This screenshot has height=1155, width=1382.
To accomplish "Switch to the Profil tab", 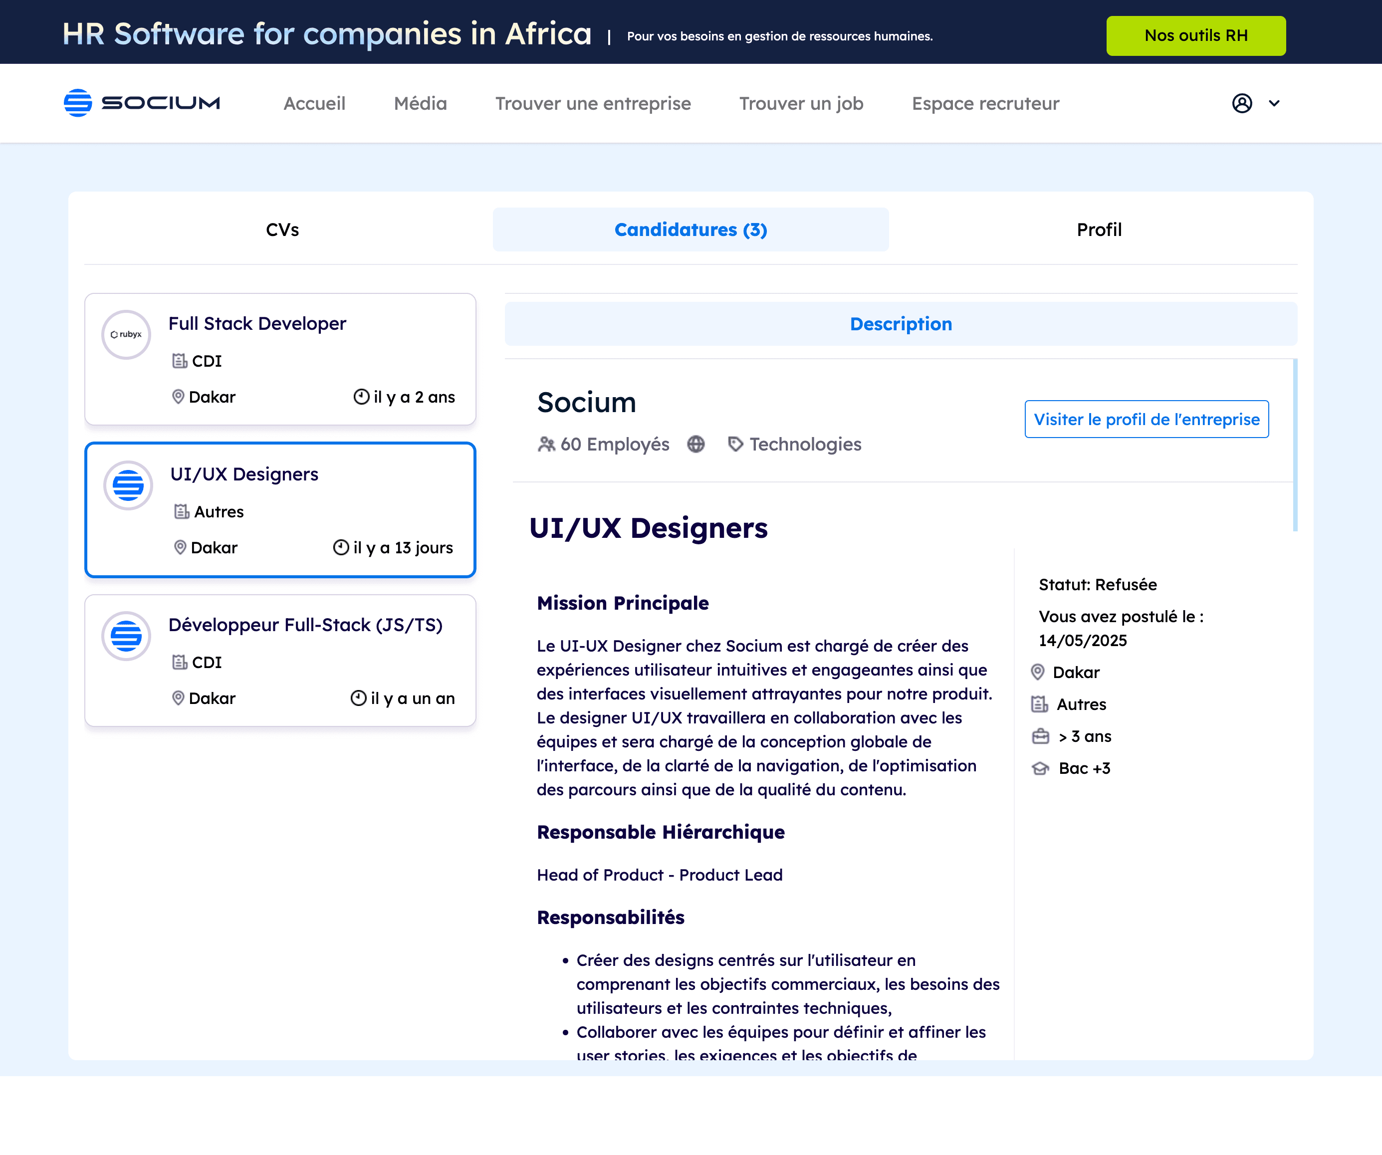I will coord(1098,229).
